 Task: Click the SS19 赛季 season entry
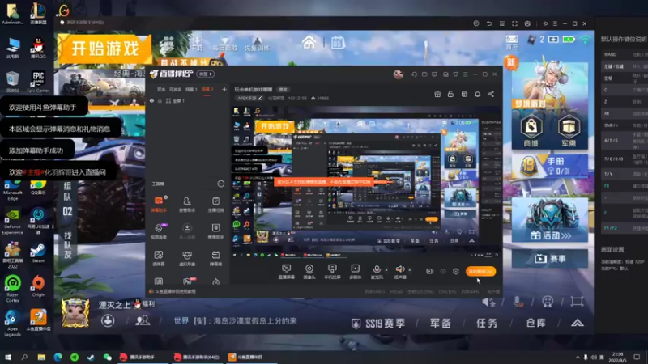coord(378,323)
